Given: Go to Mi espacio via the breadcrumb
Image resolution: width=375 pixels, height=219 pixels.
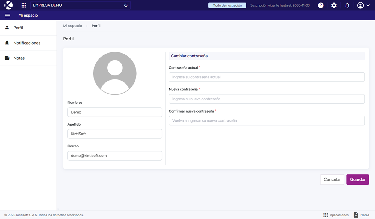Looking at the screenshot, I should tap(73, 25).
